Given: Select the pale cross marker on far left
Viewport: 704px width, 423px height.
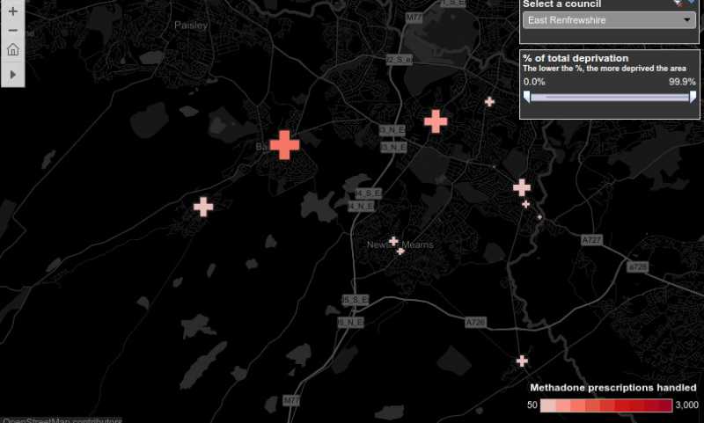Looking at the screenshot, I should pos(203,207).
